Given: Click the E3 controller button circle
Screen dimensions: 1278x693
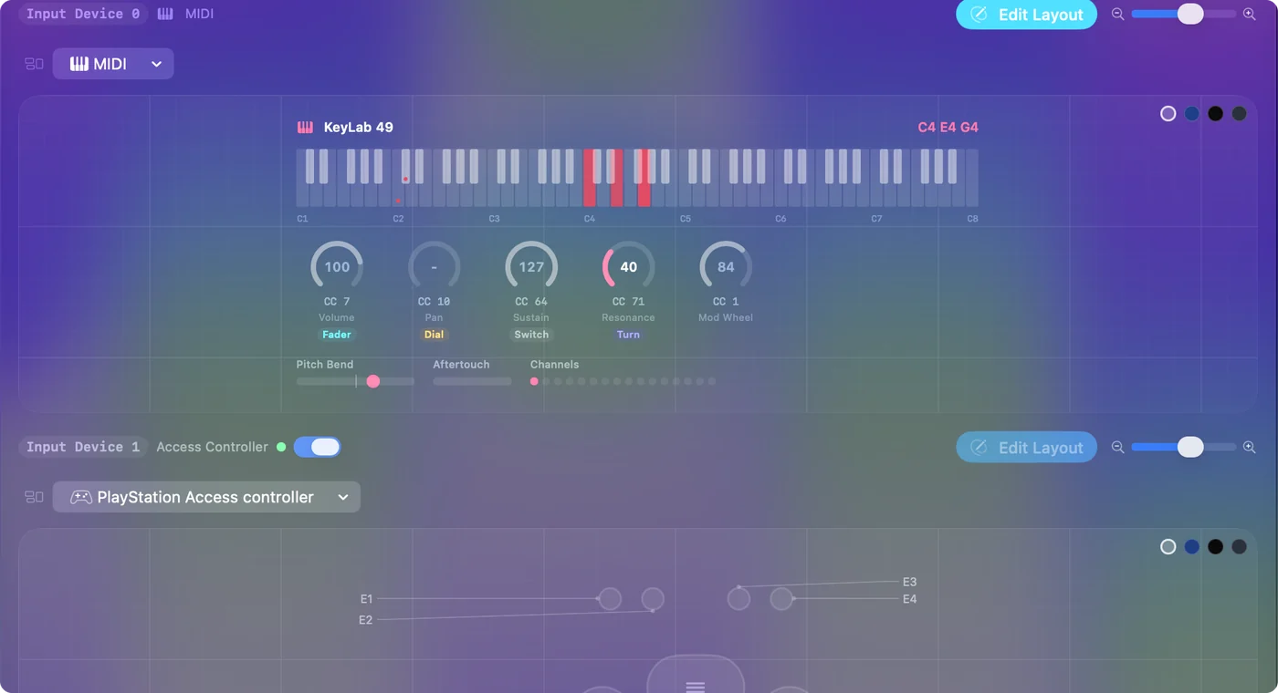Looking at the screenshot, I should point(739,599).
